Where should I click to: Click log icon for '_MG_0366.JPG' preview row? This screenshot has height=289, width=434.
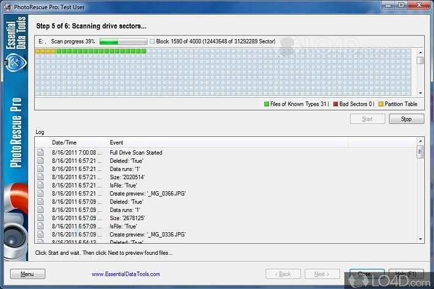[40, 193]
